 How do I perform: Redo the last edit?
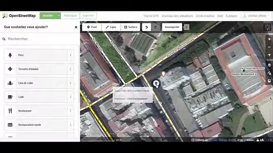155,27
